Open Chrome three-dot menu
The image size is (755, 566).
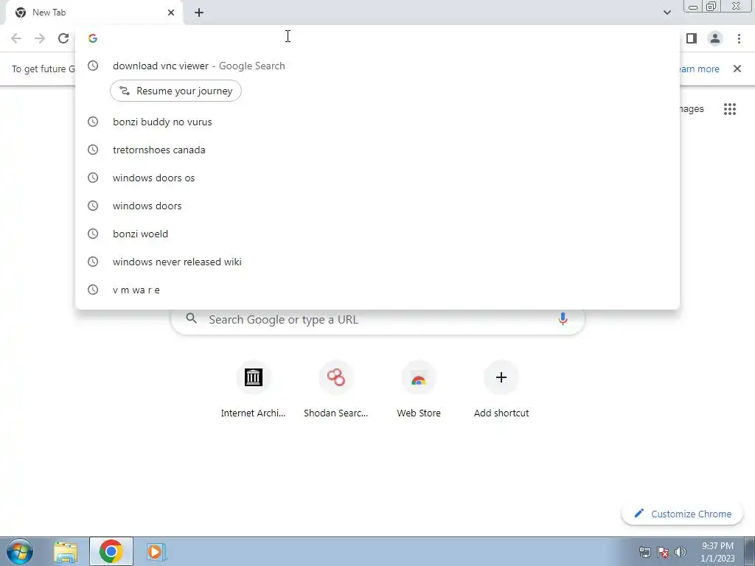[739, 38]
